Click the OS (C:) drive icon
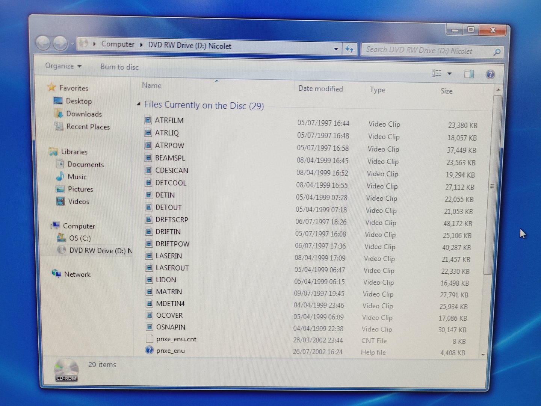 (61, 238)
